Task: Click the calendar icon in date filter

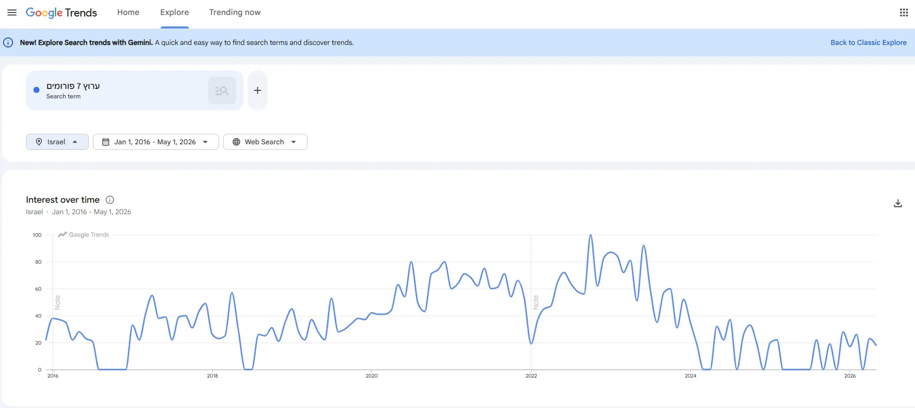Action: [106, 142]
